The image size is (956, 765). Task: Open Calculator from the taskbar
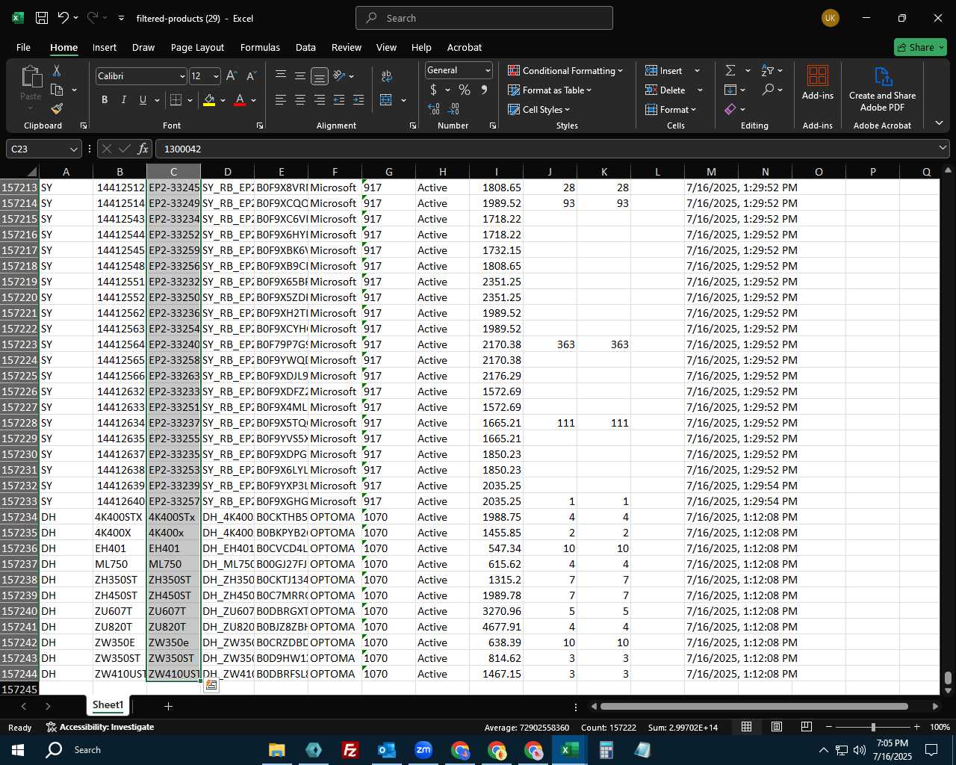606,749
